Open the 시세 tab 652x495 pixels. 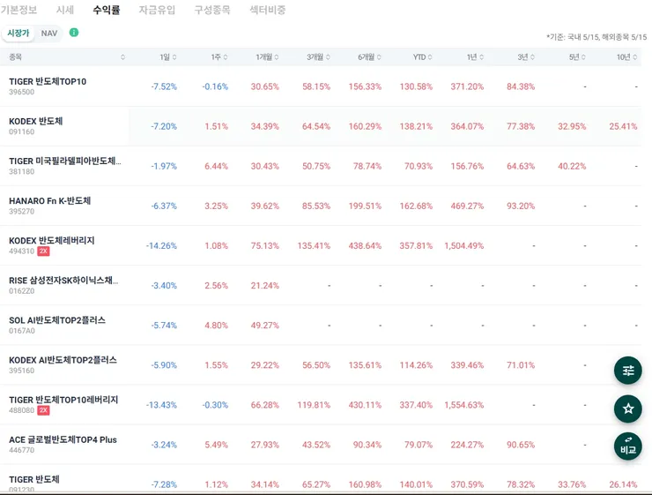65,10
